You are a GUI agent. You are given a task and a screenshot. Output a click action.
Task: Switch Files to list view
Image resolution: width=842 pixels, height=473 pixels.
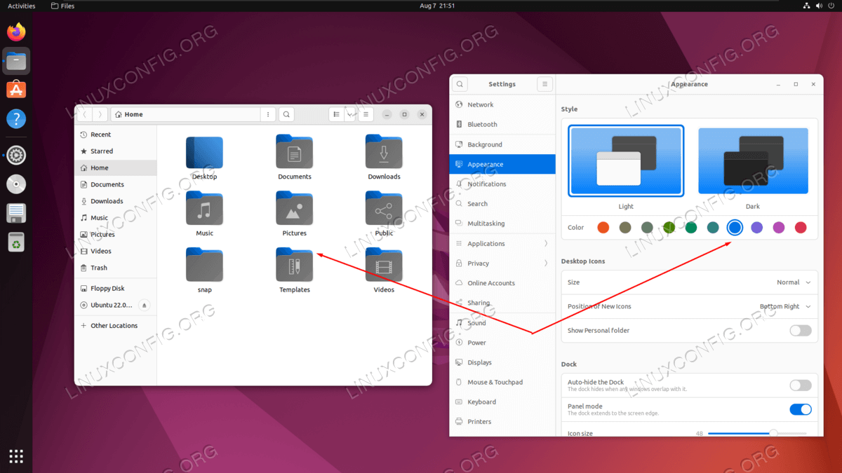[x=337, y=114]
